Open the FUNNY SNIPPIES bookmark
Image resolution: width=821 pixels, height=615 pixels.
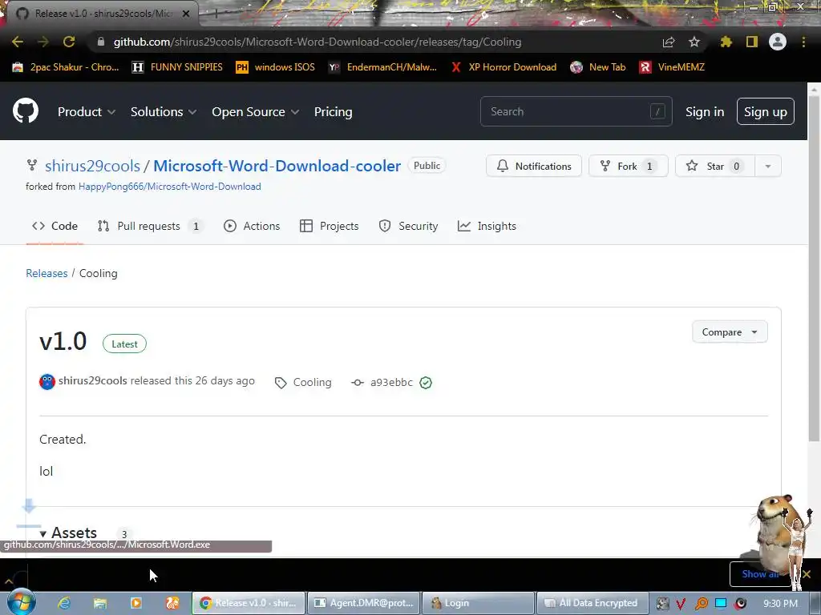(177, 67)
